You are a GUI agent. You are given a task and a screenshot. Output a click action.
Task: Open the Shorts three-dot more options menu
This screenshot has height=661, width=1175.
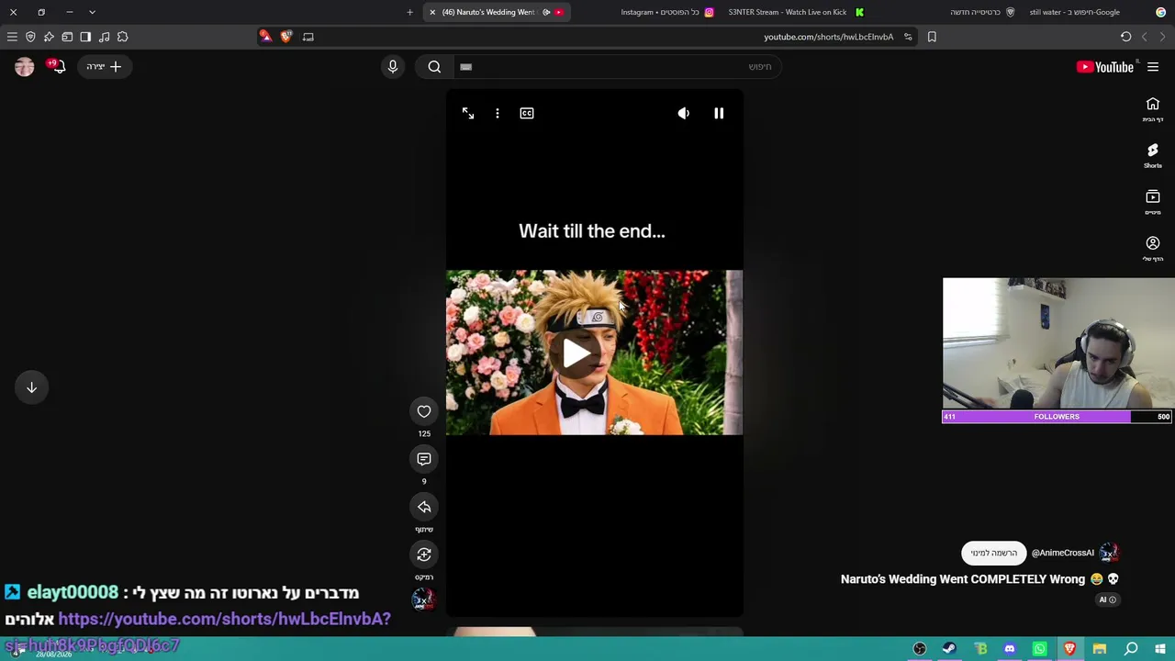(498, 113)
